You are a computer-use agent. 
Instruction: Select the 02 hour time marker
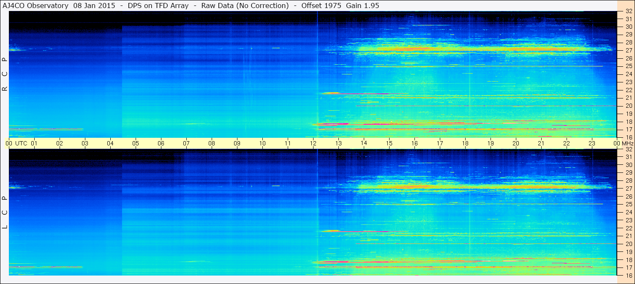pos(60,143)
